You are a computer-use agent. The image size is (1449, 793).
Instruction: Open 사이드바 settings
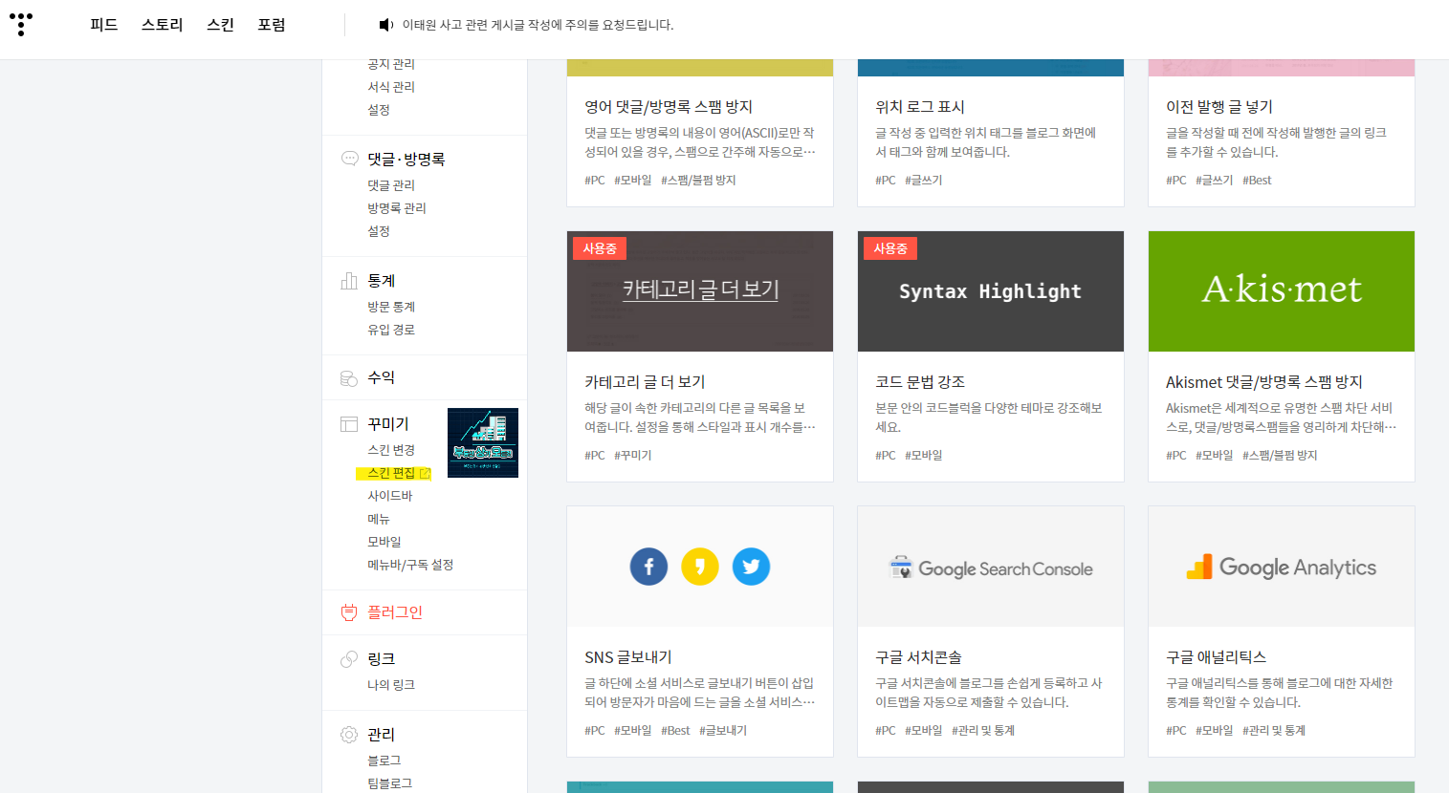(390, 496)
